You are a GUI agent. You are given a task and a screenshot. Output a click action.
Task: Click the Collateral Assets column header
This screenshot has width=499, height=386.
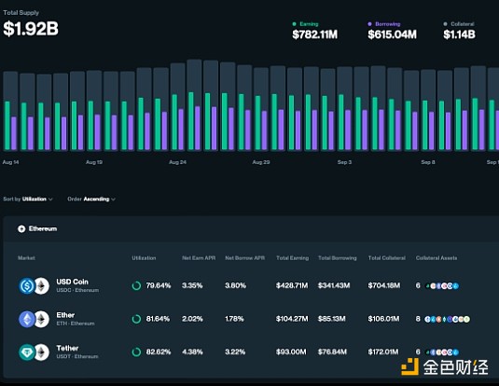(x=437, y=258)
